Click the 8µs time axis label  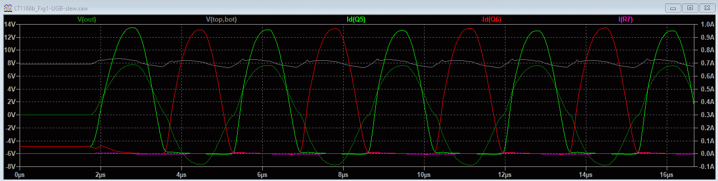click(342, 174)
